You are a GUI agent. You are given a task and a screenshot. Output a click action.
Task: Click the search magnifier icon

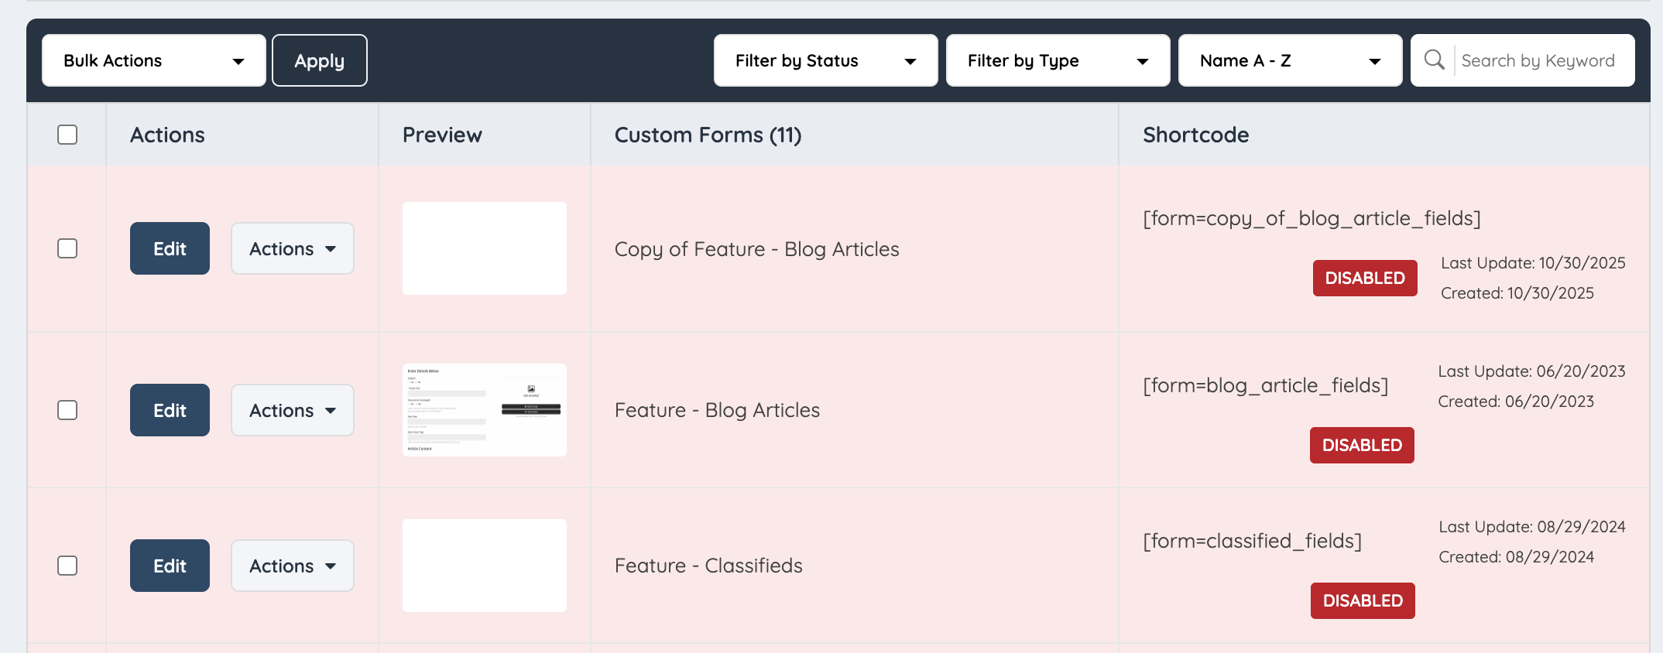click(1434, 60)
